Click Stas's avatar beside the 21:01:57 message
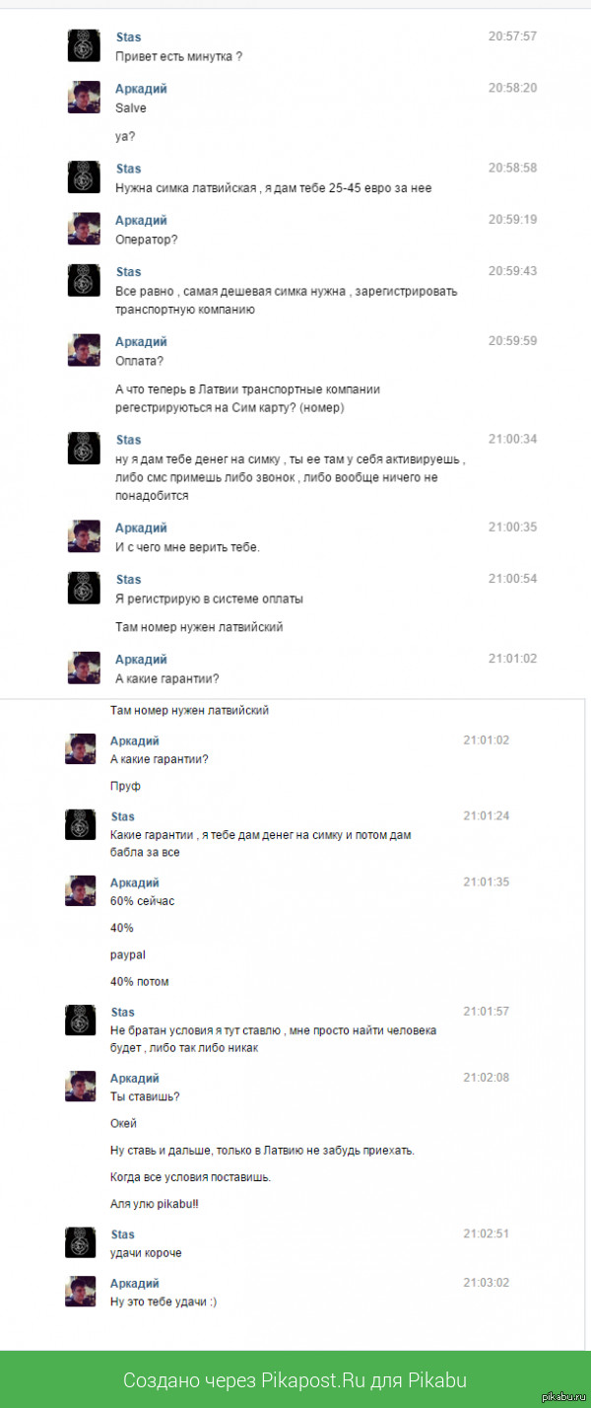The width and height of the screenshot is (591, 1408). pos(81,1021)
